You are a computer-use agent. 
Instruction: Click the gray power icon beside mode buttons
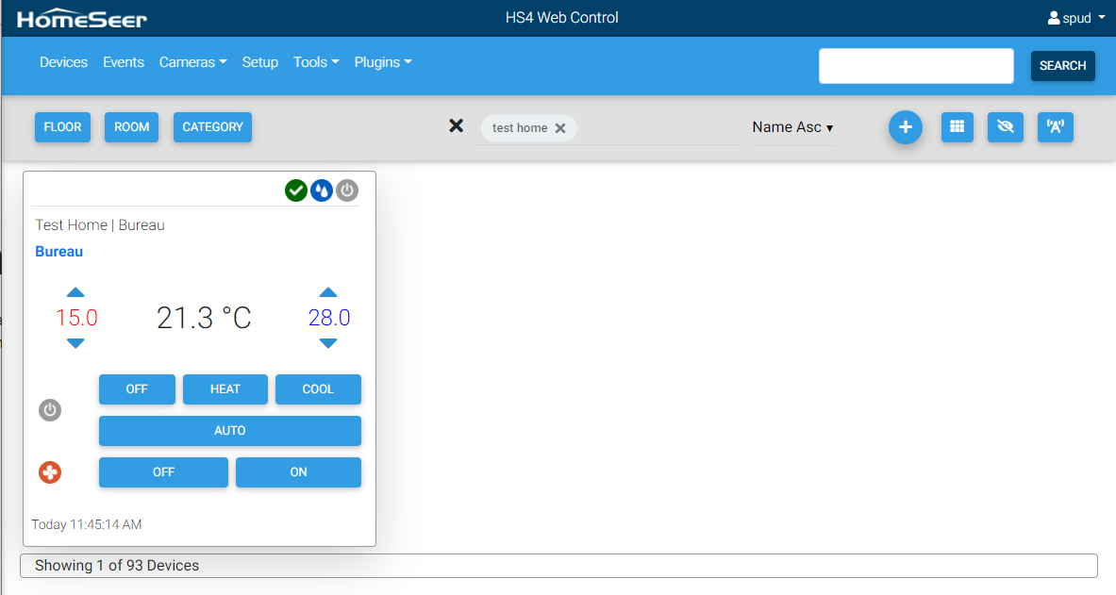pyautogui.click(x=50, y=410)
